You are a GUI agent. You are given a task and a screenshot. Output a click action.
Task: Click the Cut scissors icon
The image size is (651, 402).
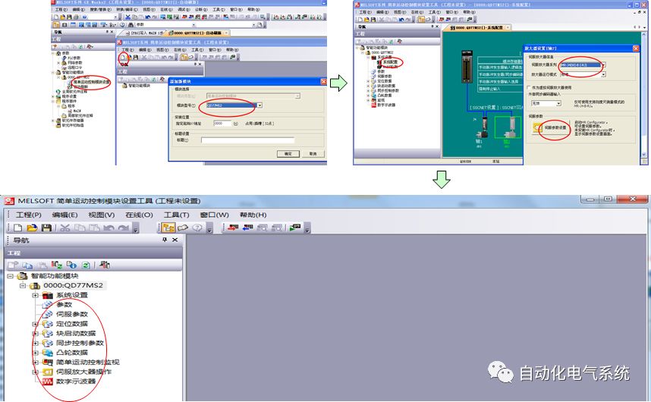point(64,228)
